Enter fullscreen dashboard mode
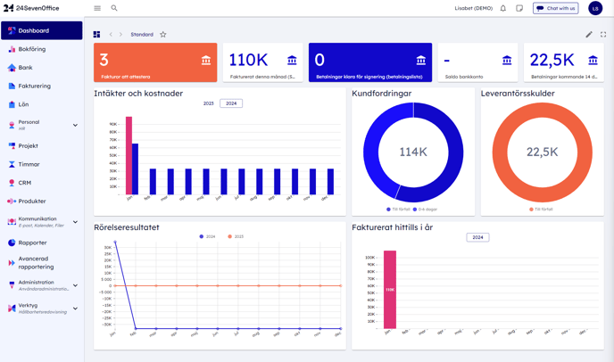 click(x=603, y=35)
